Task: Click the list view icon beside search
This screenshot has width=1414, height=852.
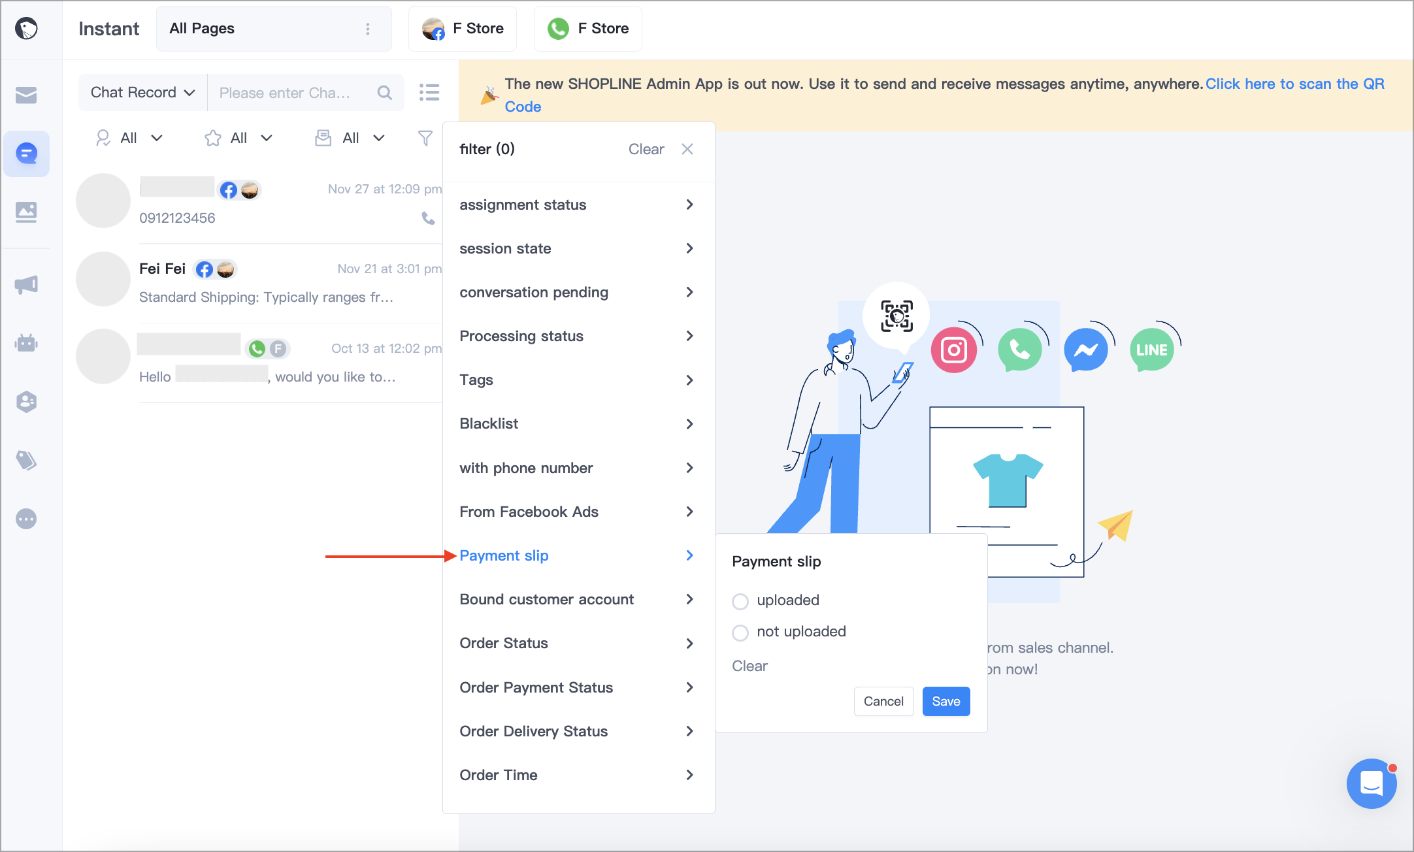Action: click(x=429, y=92)
